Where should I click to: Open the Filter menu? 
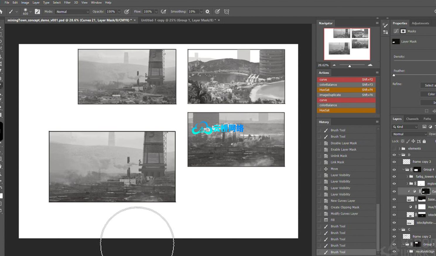click(67, 3)
